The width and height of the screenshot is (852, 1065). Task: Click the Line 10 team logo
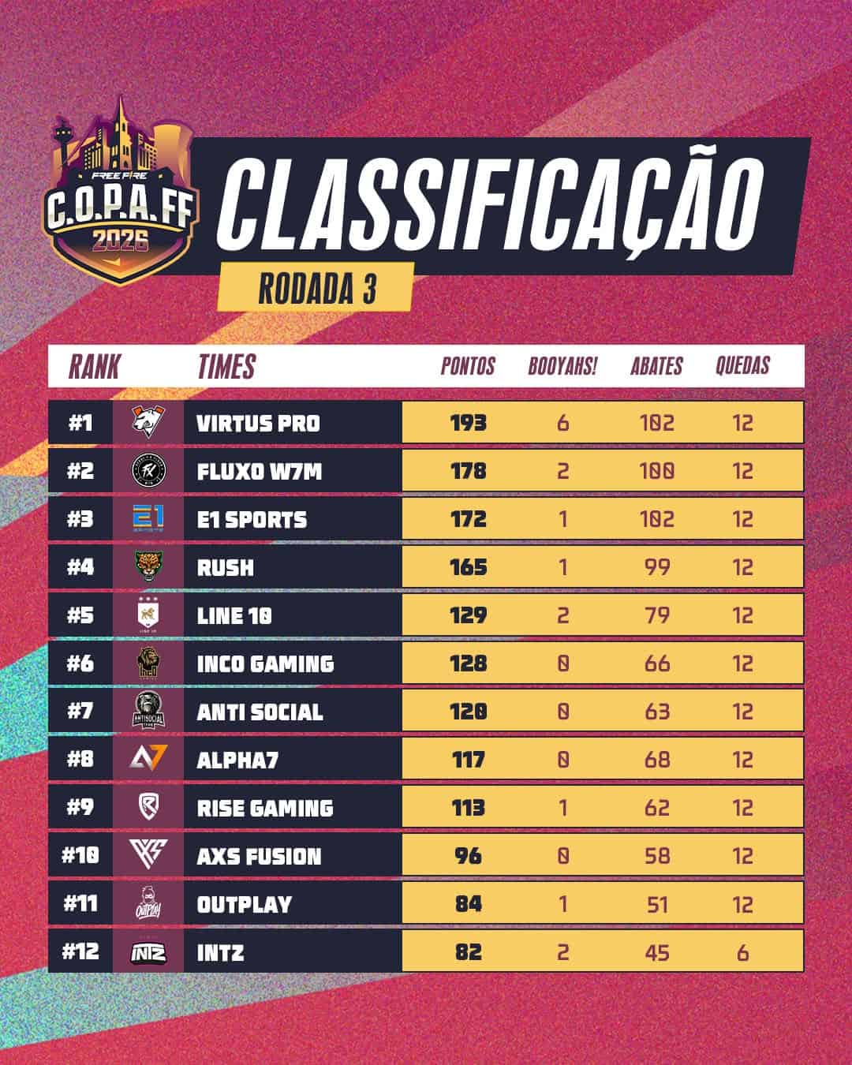[x=148, y=615]
